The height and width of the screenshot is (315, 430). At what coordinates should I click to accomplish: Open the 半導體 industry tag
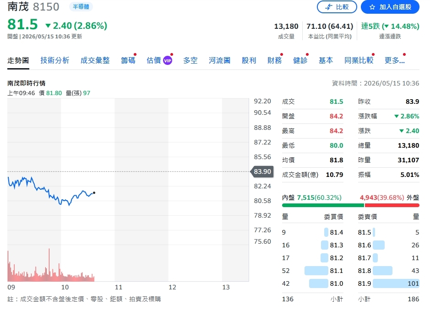81,6
